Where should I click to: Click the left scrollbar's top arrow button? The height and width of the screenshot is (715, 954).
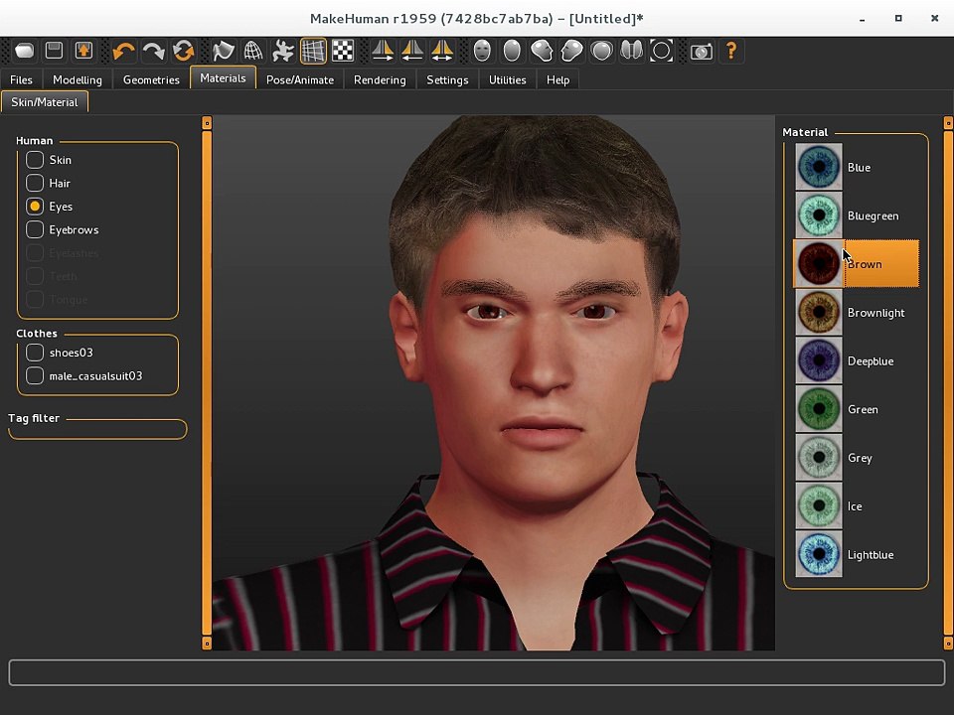click(207, 123)
